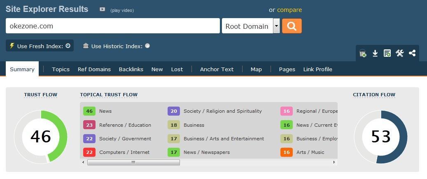
Task: Open the hammer and wrench tools icon
Action: click(x=399, y=53)
